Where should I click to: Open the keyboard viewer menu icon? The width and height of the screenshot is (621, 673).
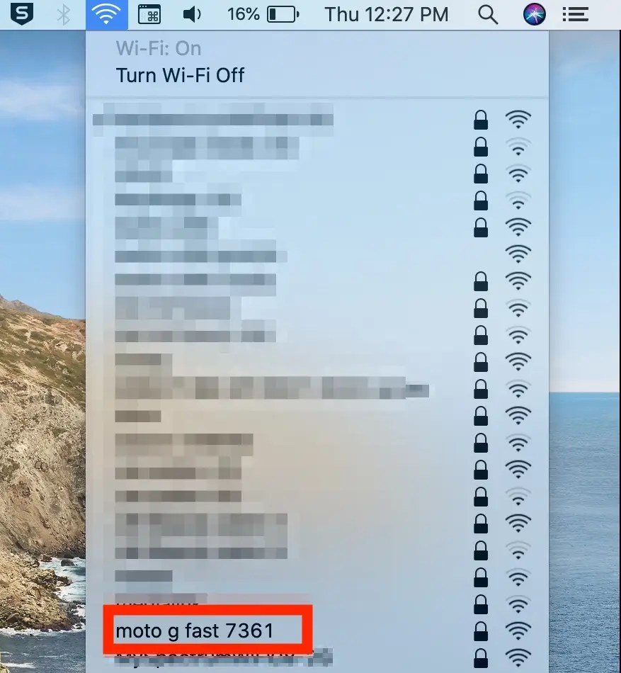149,15
